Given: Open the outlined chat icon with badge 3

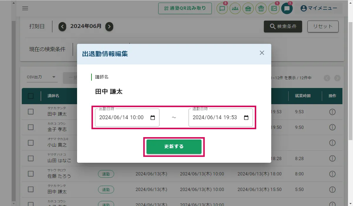Looking at the screenshot, I should point(222,9).
